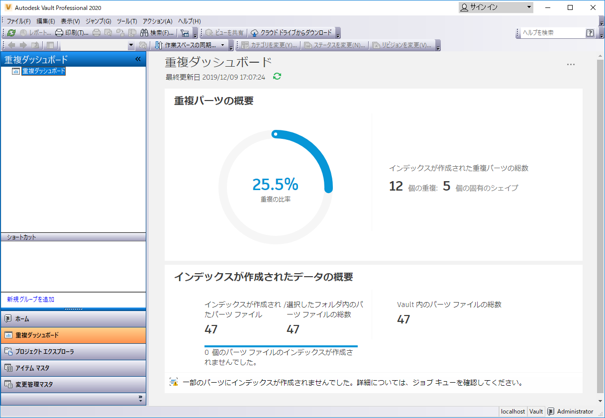The width and height of the screenshot is (605, 418).
Task: Toggle the pane layout icon
Action: coord(50,45)
